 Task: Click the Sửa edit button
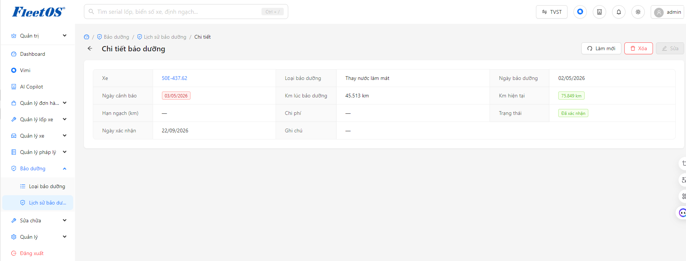pos(670,48)
